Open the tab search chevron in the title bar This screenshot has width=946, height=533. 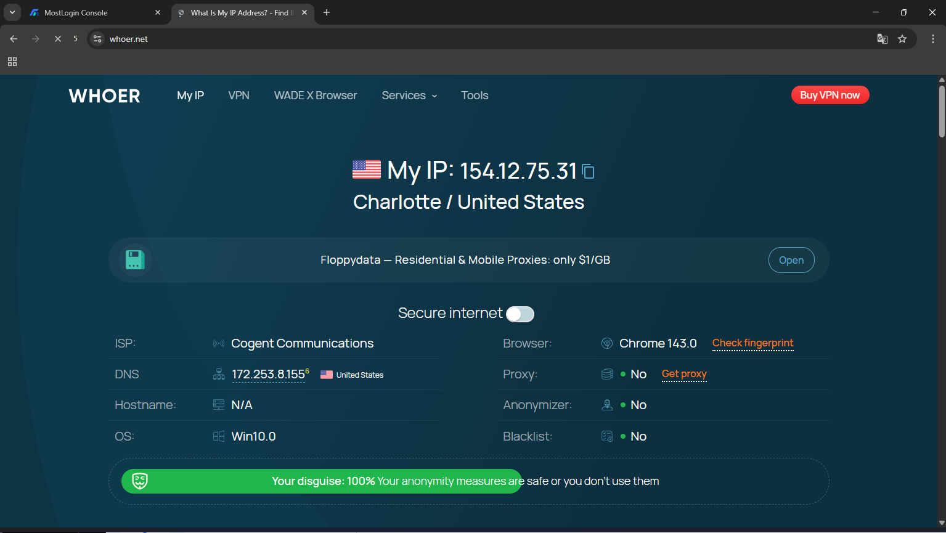pos(12,12)
